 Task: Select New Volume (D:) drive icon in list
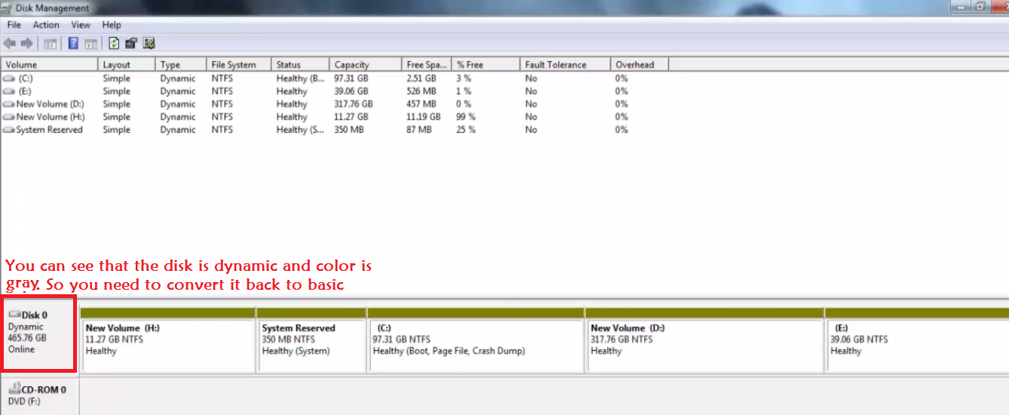pyautogui.click(x=9, y=104)
